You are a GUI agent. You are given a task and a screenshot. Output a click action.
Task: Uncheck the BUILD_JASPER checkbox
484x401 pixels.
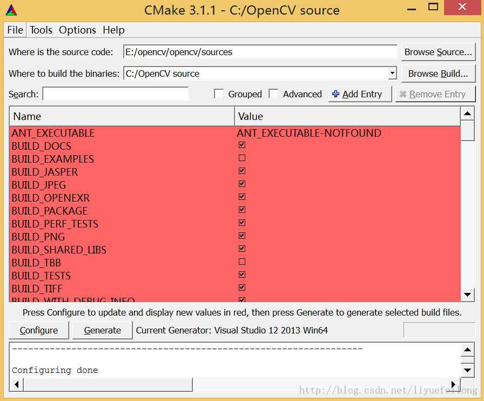pos(242,171)
